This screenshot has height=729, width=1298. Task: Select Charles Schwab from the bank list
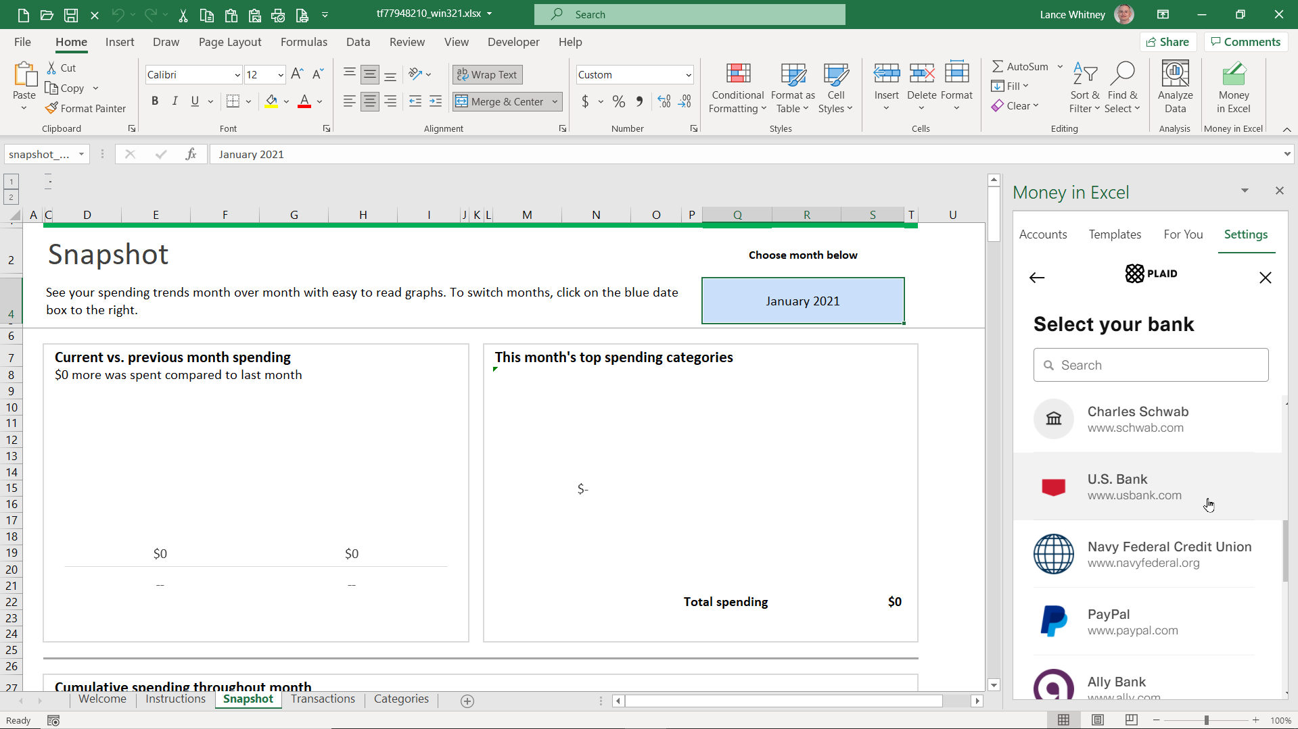(x=1147, y=419)
